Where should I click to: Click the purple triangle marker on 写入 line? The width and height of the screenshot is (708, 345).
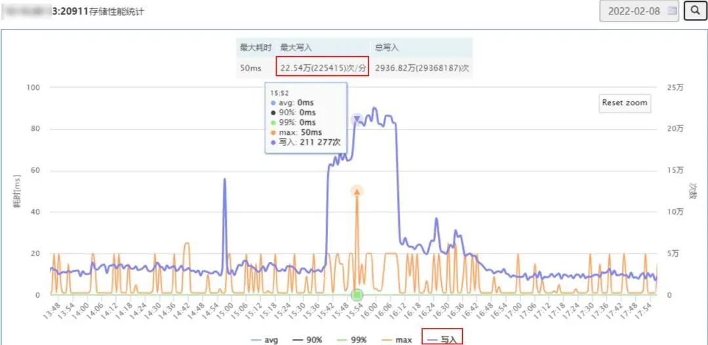click(357, 119)
